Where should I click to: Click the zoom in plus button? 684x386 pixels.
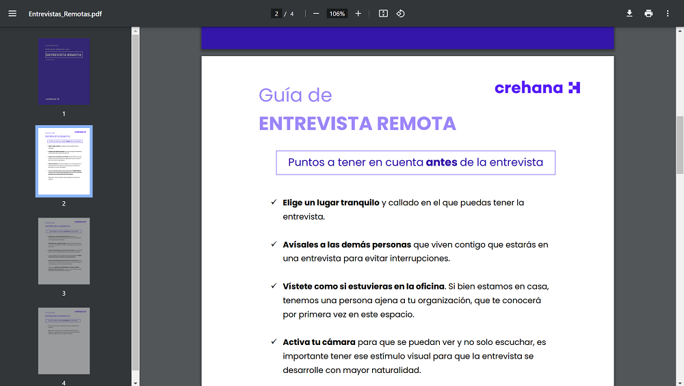[x=358, y=14]
